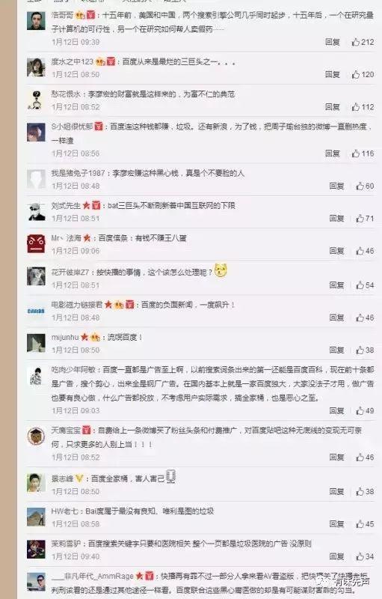Open 浩哥哥's profile avatar

[36, 21]
